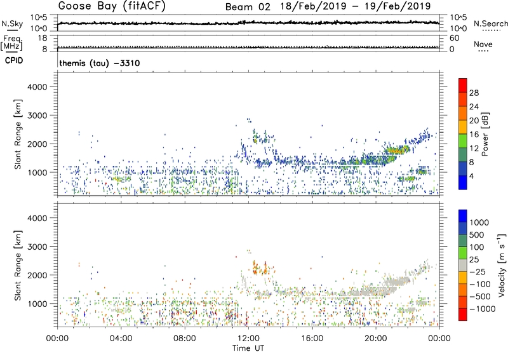Click the 1000 tick on velocity panel range axis
The width and height of the screenshot is (508, 352).
pos(37,304)
